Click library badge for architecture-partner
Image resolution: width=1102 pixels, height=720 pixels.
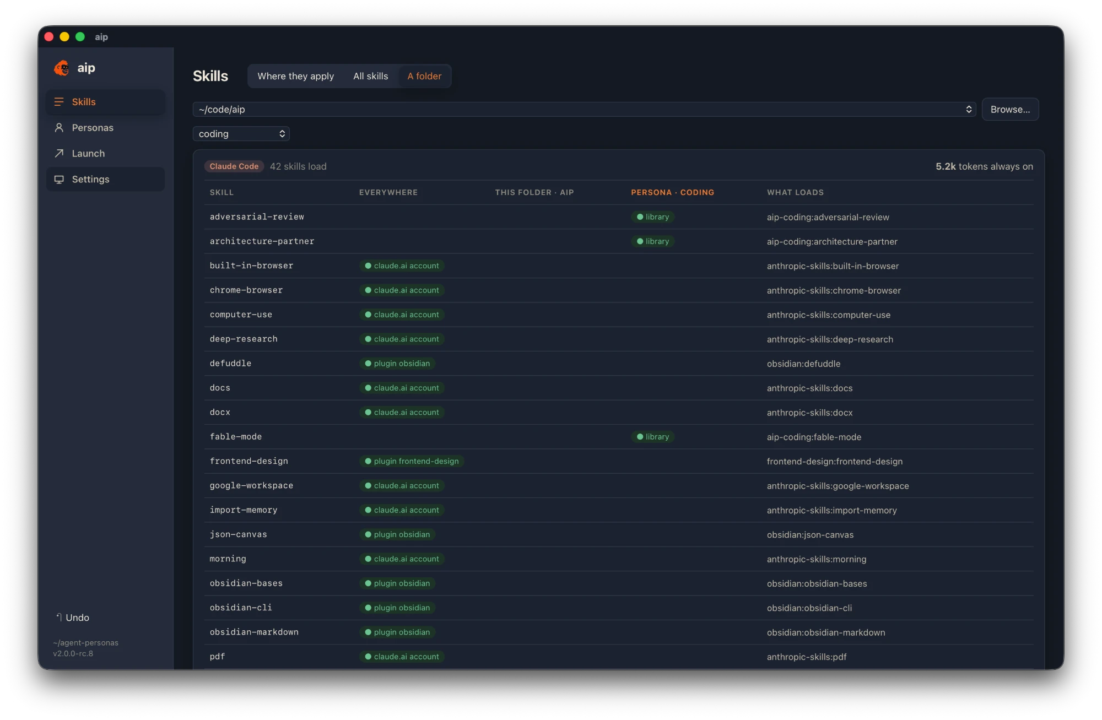[652, 241]
